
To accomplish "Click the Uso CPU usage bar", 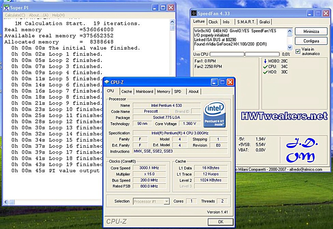I will [x=245, y=54].
